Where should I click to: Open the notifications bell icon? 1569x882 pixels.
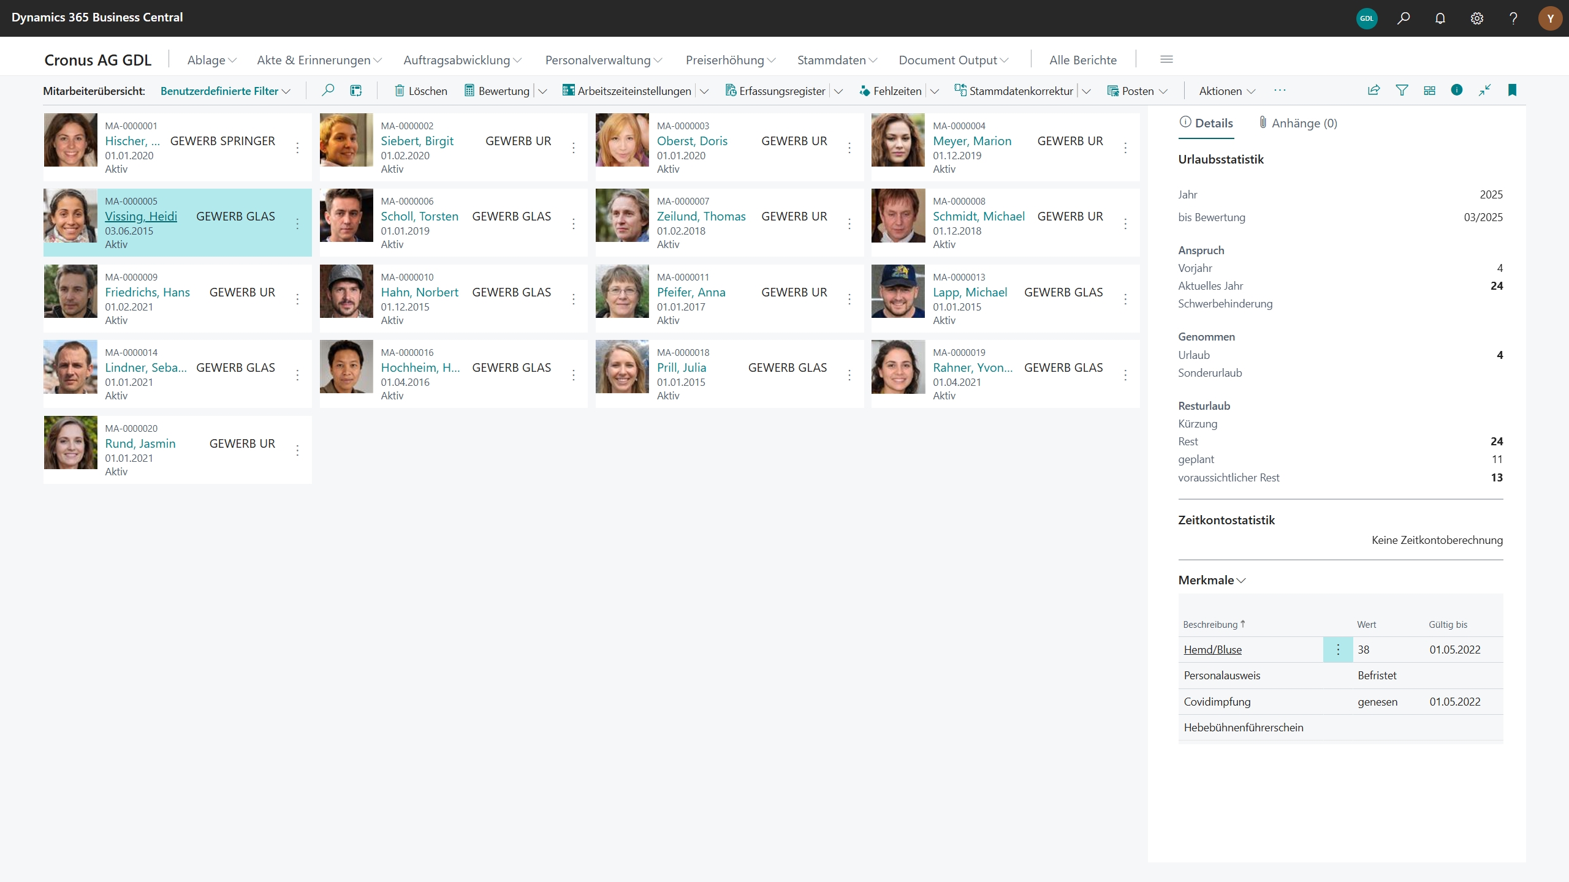pyautogui.click(x=1440, y=18)
